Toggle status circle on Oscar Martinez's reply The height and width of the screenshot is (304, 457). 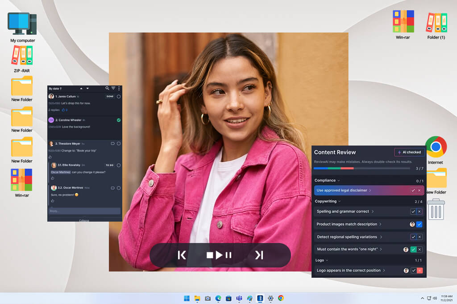(x=119, y=188)
